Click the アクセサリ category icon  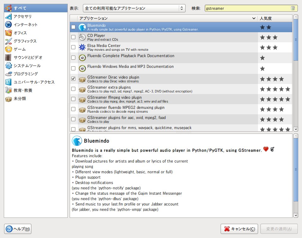pos(9,16)
